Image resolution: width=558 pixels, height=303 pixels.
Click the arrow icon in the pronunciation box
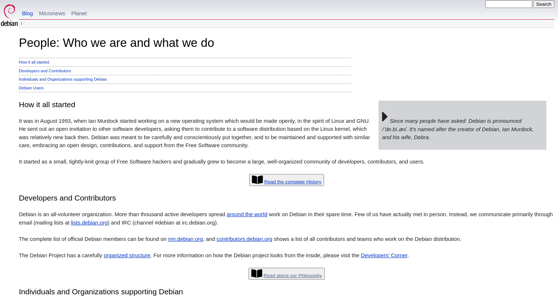click(x=385, y=117)
